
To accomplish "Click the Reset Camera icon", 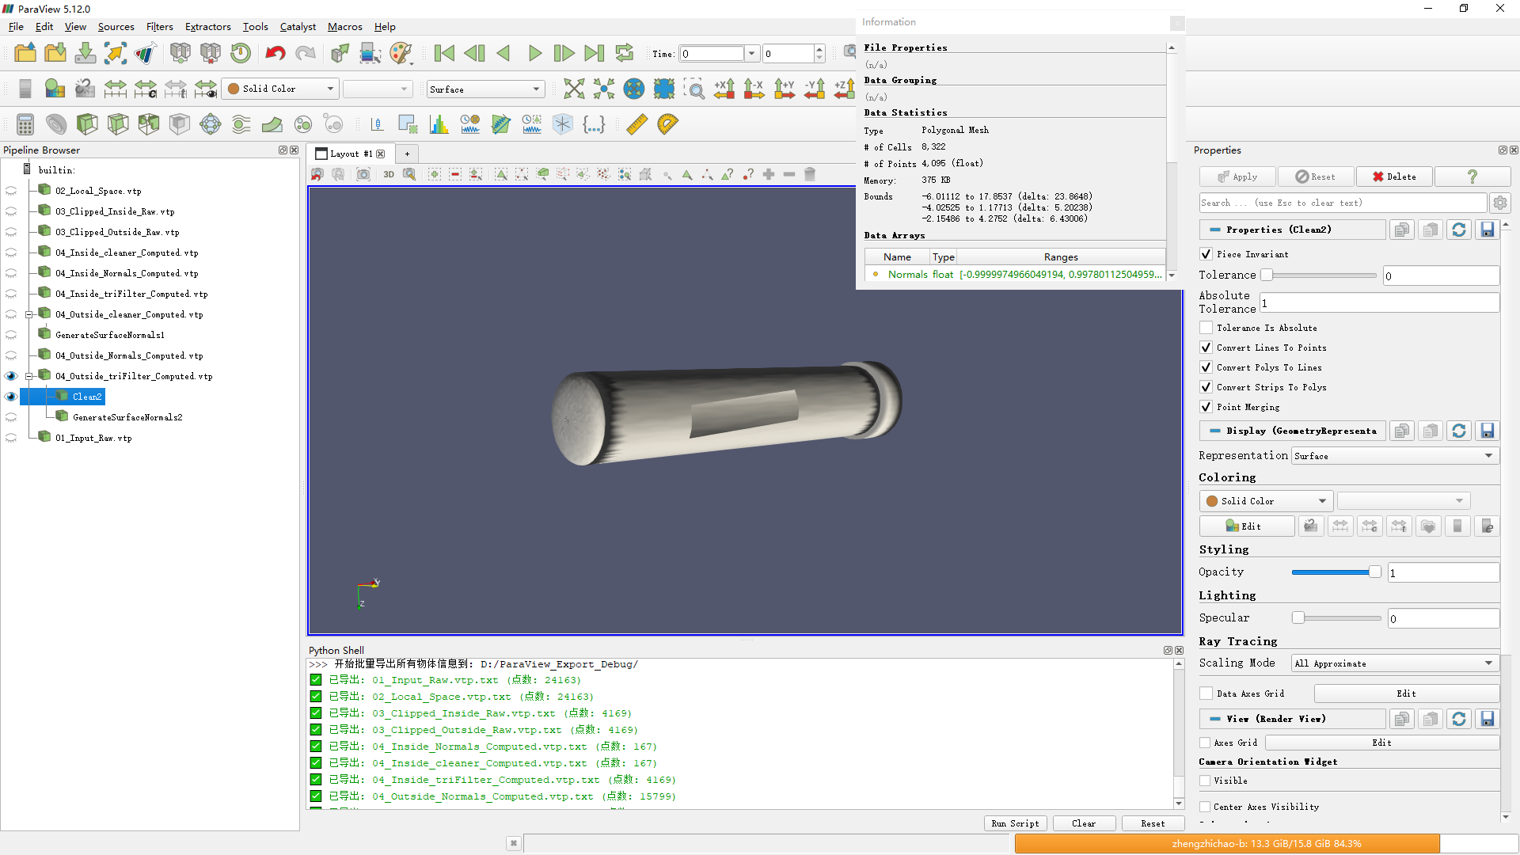I will click(x=574, y=89).
